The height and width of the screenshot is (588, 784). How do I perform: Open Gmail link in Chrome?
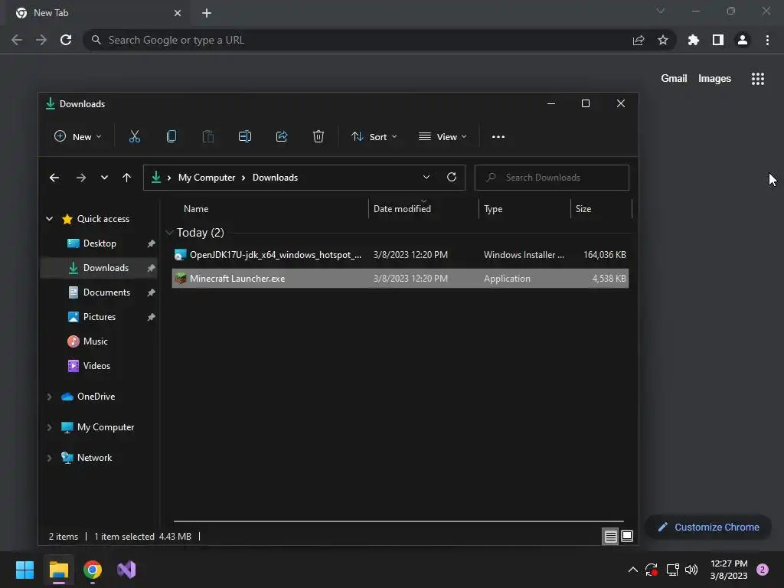674,79
